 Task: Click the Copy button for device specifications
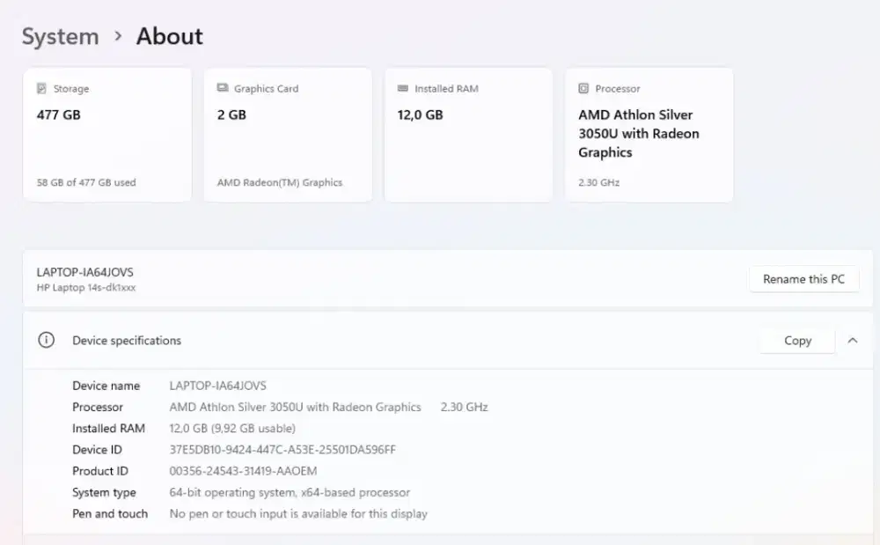point(797,341)
